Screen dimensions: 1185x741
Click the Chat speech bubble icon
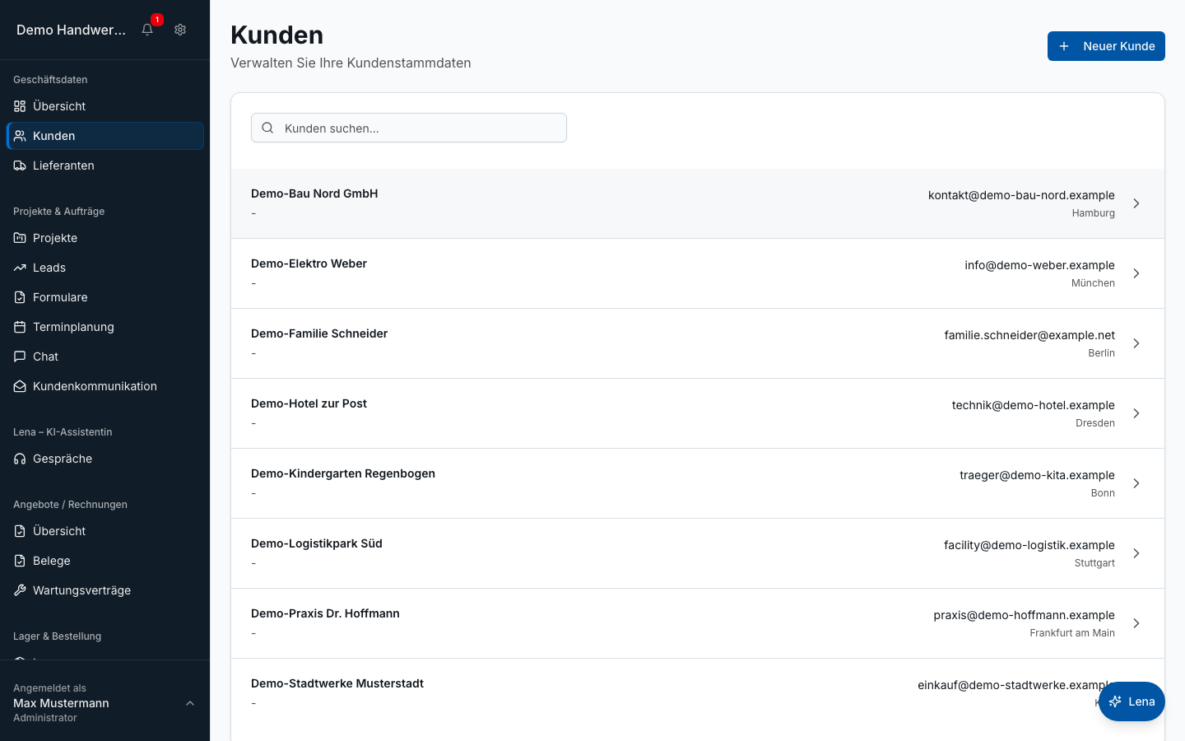20,357
